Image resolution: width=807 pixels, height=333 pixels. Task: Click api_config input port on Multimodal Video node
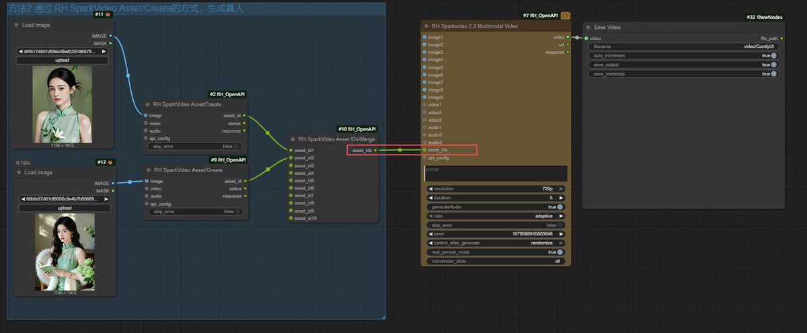(424, 157)
